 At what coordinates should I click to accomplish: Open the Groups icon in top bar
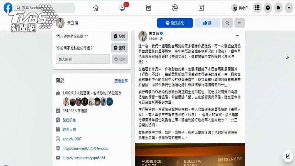click(174, 8)
